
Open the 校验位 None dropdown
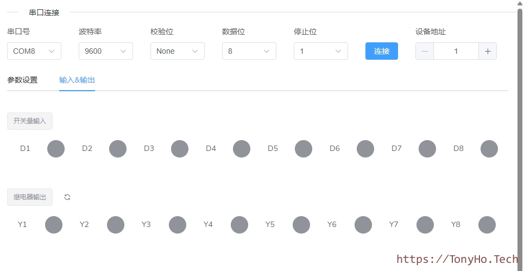coord(178,51)
